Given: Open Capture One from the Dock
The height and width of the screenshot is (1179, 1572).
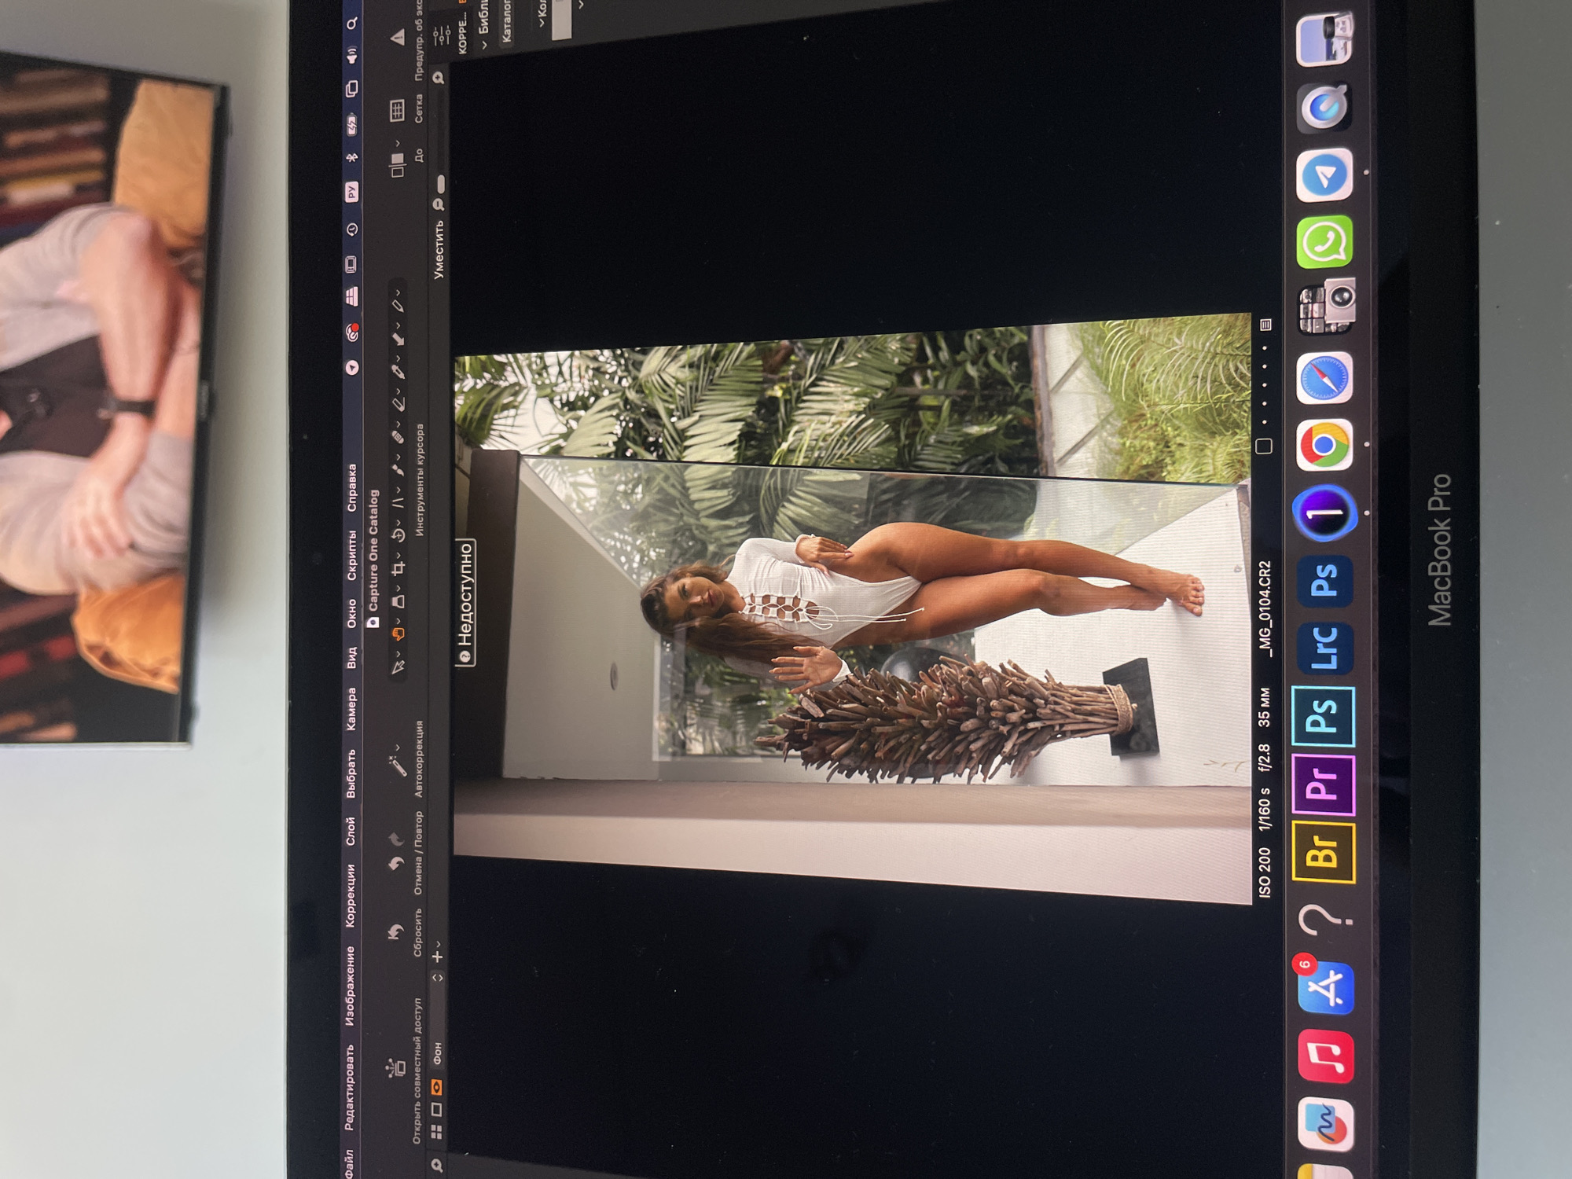Looking at the screenshot, I should (1324, 513).
